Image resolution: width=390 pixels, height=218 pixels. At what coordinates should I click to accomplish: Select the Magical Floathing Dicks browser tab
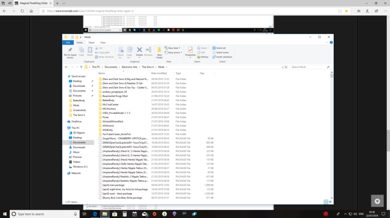coord(33,3)
